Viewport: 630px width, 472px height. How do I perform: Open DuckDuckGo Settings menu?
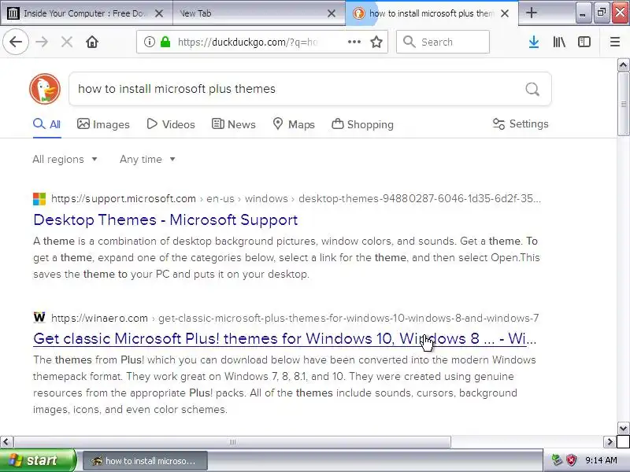[521, 124]
